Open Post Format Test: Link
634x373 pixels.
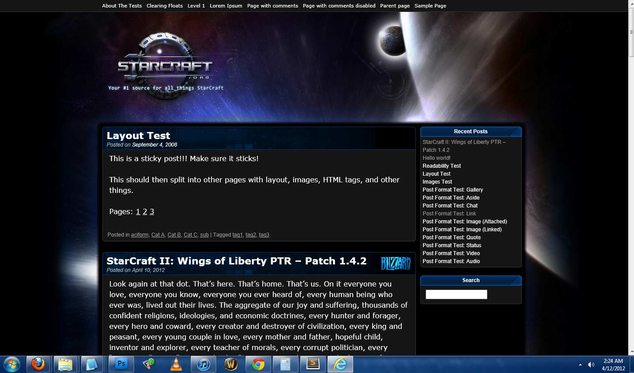[449, 214]
